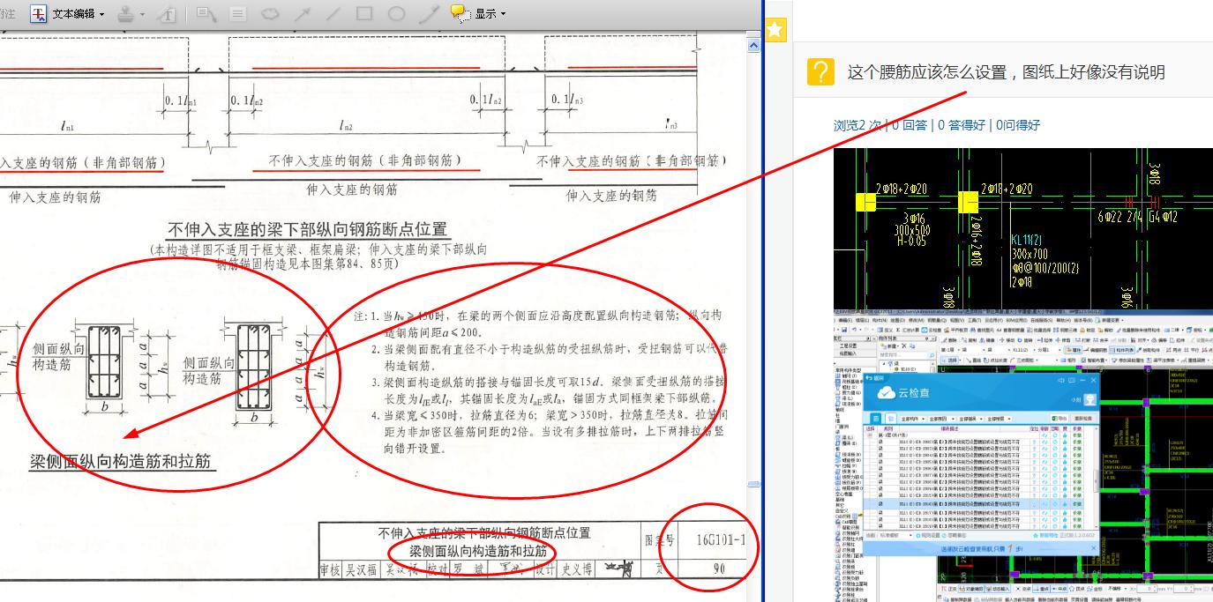Open the 云检查 software screenshot thumbnail
Image resolution: width=1213 pixels, height=602 pixels.
(x=1023, y=456)
